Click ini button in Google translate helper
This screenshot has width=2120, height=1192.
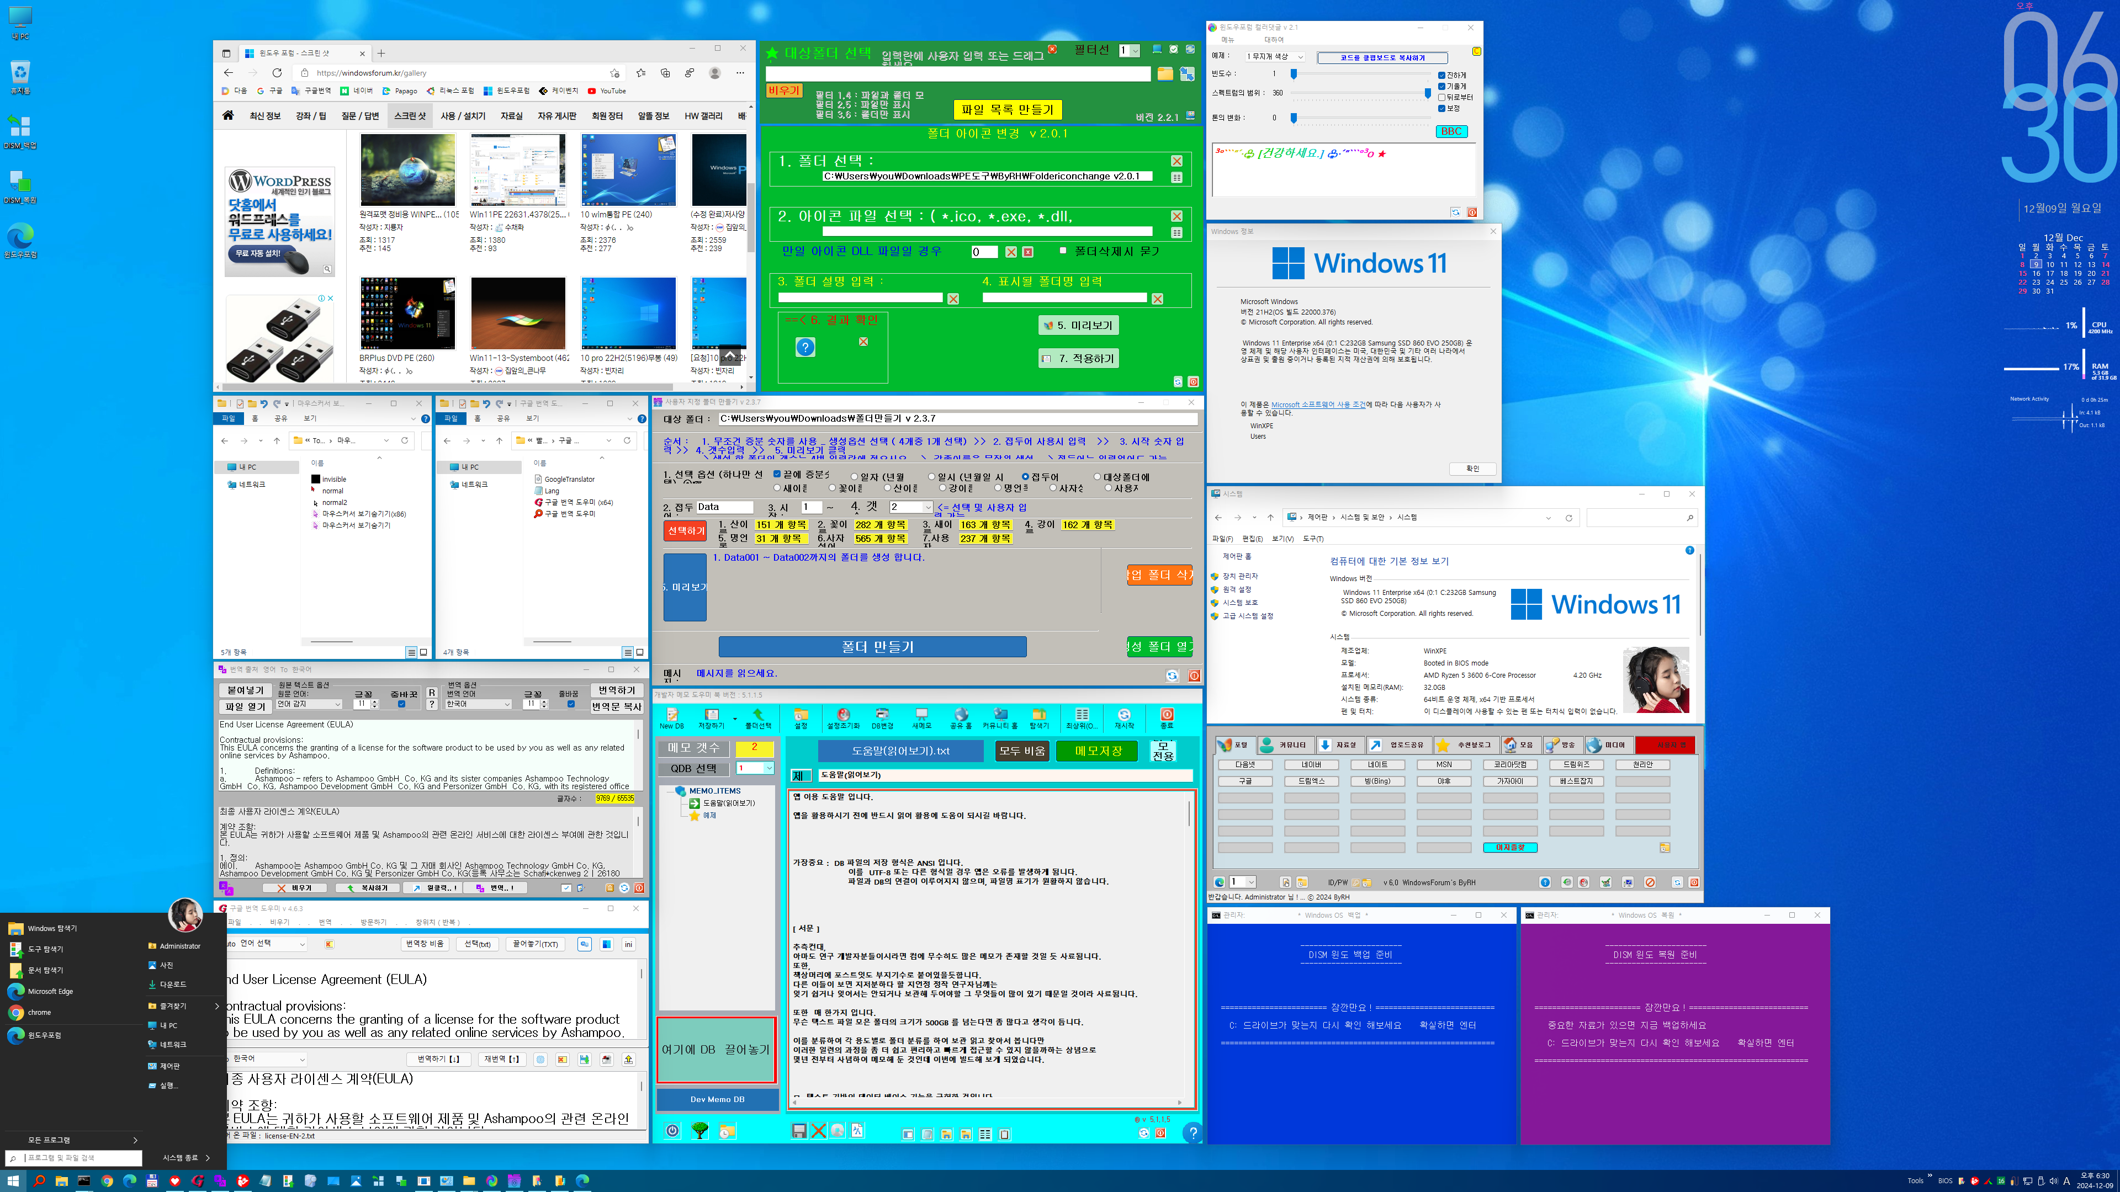tap(629, 944)
